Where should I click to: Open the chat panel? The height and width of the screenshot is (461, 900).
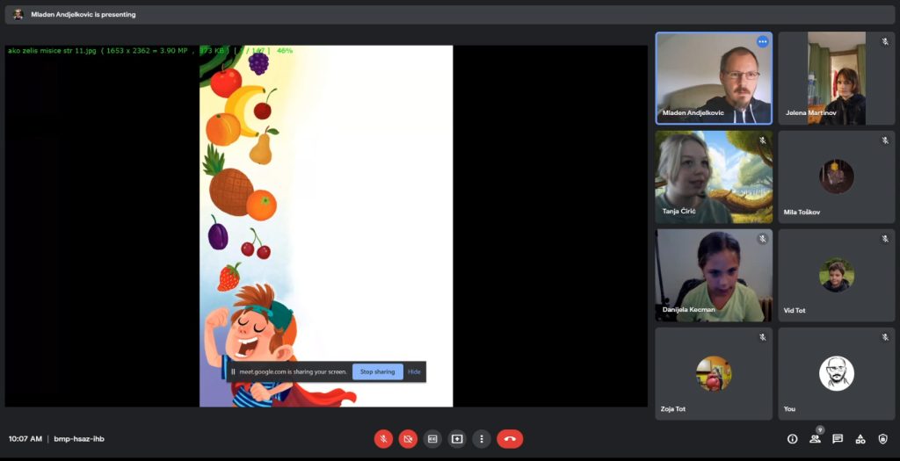838,439
